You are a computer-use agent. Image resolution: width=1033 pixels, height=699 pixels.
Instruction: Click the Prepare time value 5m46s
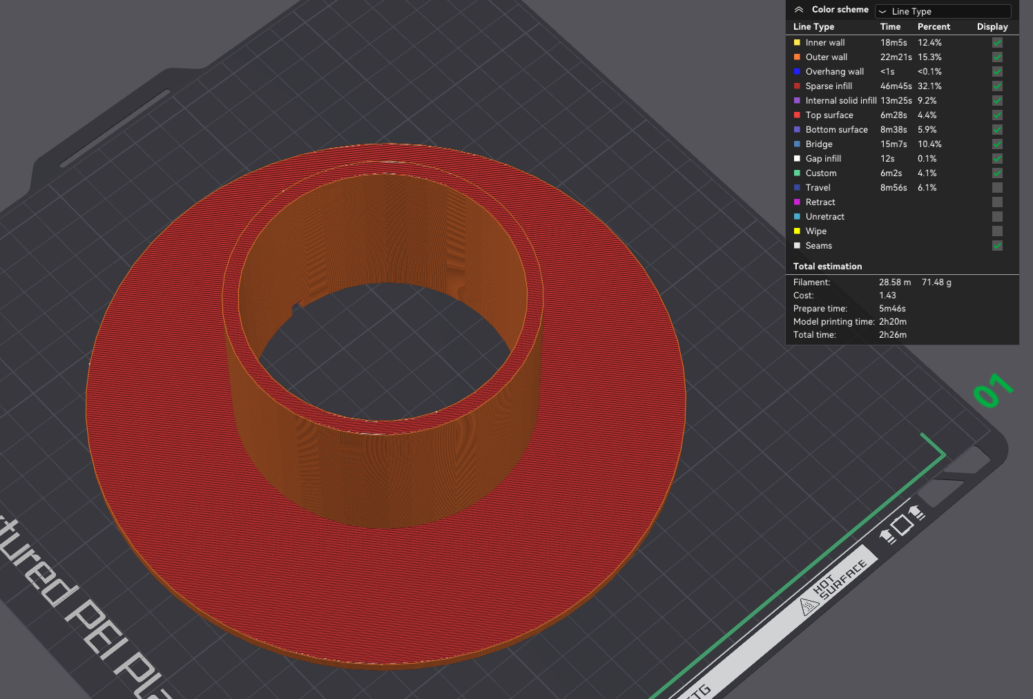click(x=892, y=308)
